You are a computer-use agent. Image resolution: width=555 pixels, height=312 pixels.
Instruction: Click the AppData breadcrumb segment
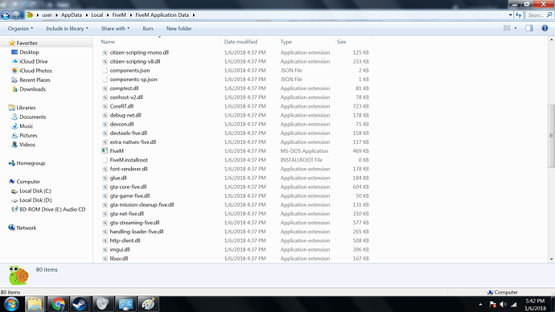(x=71, y=15)
